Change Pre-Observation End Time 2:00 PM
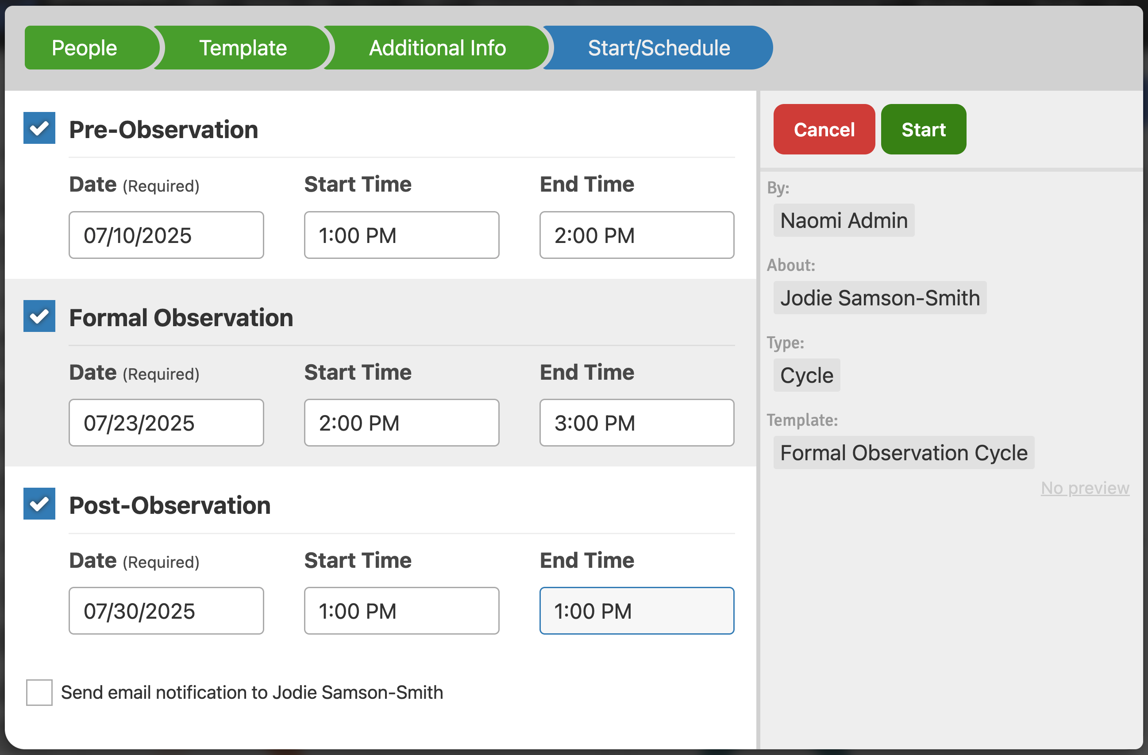 637,235
